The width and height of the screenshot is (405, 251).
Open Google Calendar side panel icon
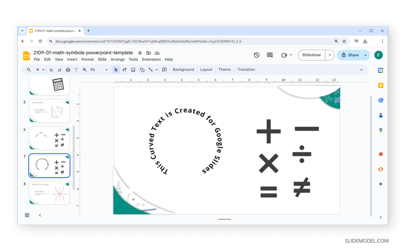(x=380, y=70)
